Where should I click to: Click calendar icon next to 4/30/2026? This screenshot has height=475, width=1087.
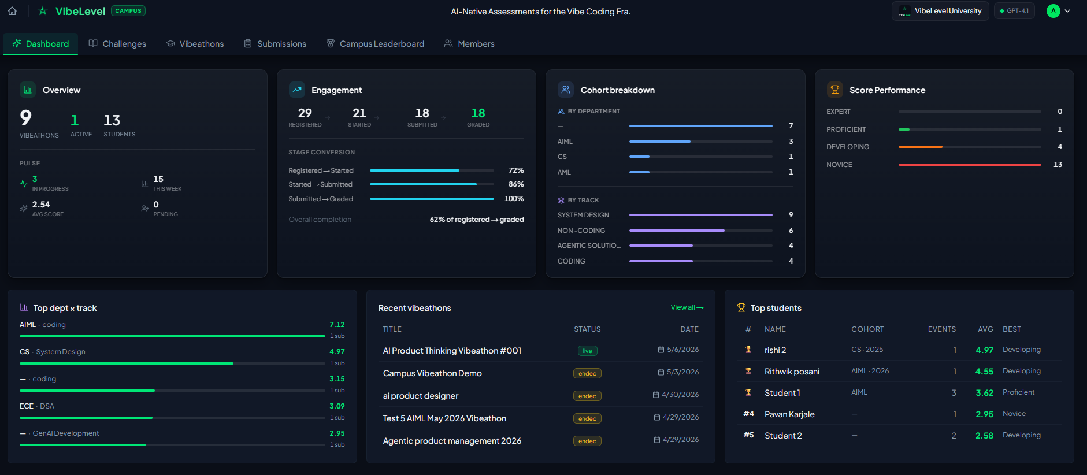click(656, 395)
